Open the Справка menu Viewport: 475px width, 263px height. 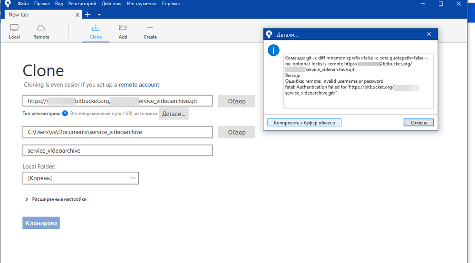click(x=171, y=4)
